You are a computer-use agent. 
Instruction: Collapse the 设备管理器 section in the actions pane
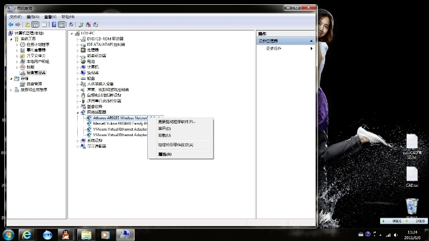[311, 40]
